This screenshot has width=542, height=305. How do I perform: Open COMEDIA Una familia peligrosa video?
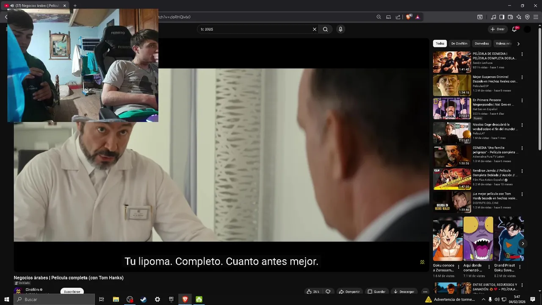pyautogui.click(x=452, y=156)
